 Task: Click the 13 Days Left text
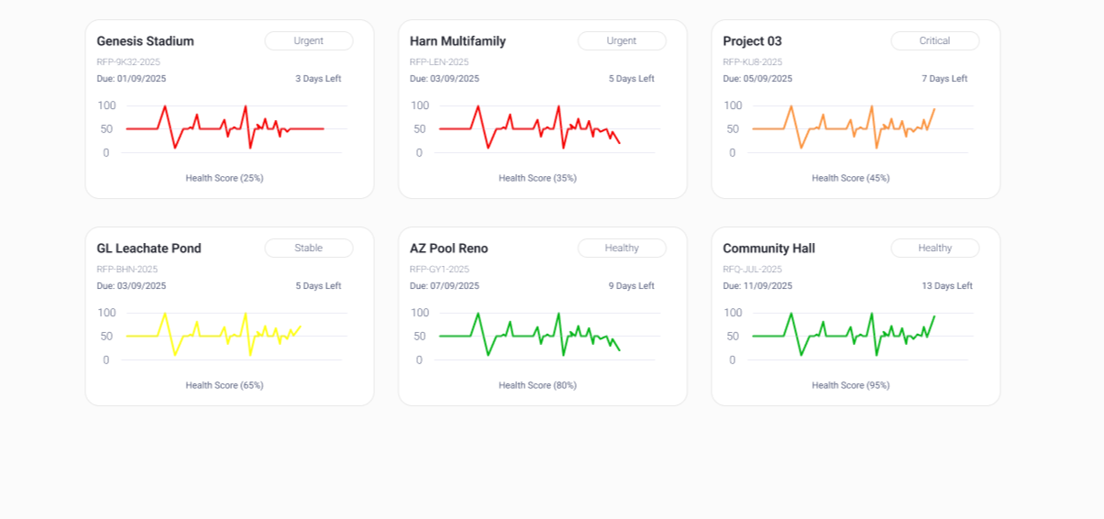(x=946, y=286)
